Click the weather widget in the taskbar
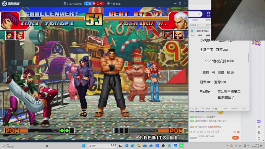 coord(8,146)
